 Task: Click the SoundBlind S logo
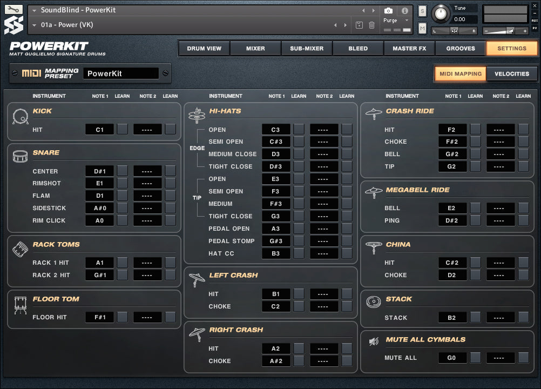pyautogui.click(x=13, y=25)
